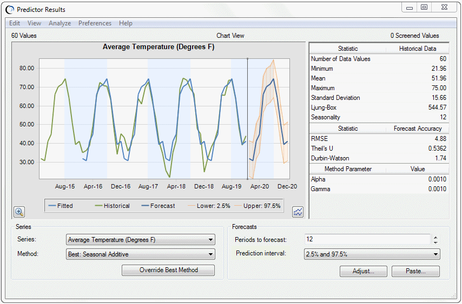Image resolution: width=462 pixels, height=304 pixels.
Task: Click the Override Best Method button
Action: 168,270
